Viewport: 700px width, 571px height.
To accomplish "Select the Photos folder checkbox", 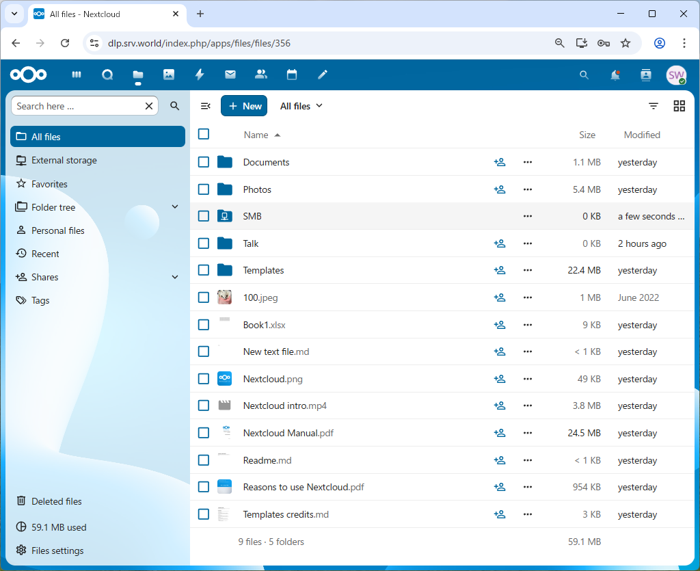I will click(x=204, y=189).
